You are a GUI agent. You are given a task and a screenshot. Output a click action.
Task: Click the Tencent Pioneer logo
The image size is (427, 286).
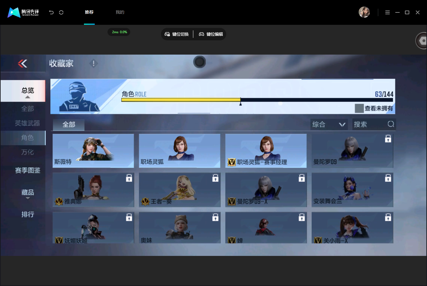pos(23,12)
